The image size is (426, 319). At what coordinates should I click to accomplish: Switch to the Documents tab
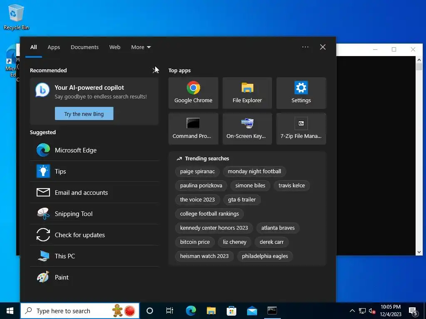pyautogui.click(x=84, y=47)
